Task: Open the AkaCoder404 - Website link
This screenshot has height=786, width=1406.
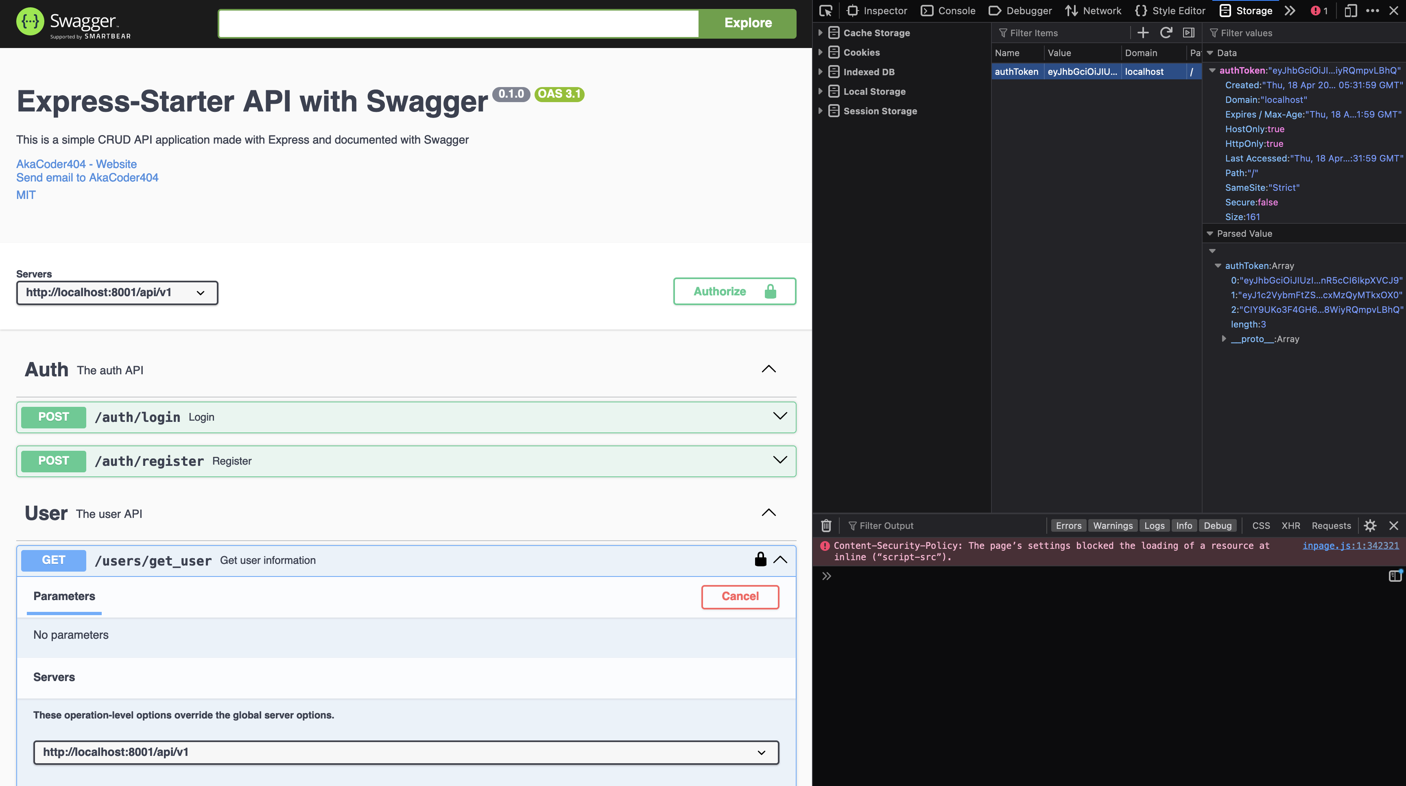Action: [x=76, y=164]
